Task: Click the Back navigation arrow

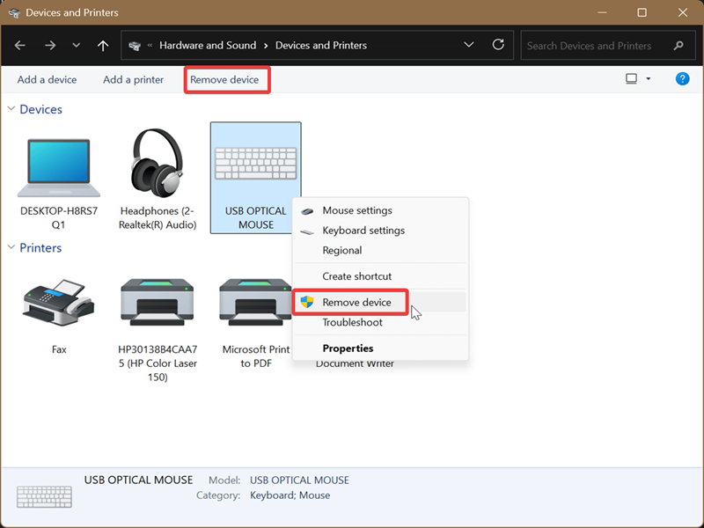Action: (x=20, y=46)
